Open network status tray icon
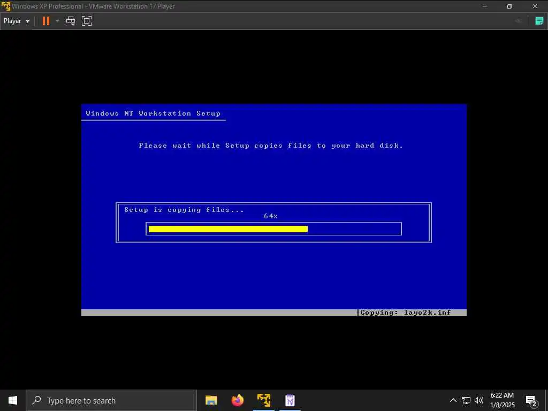 466,400
